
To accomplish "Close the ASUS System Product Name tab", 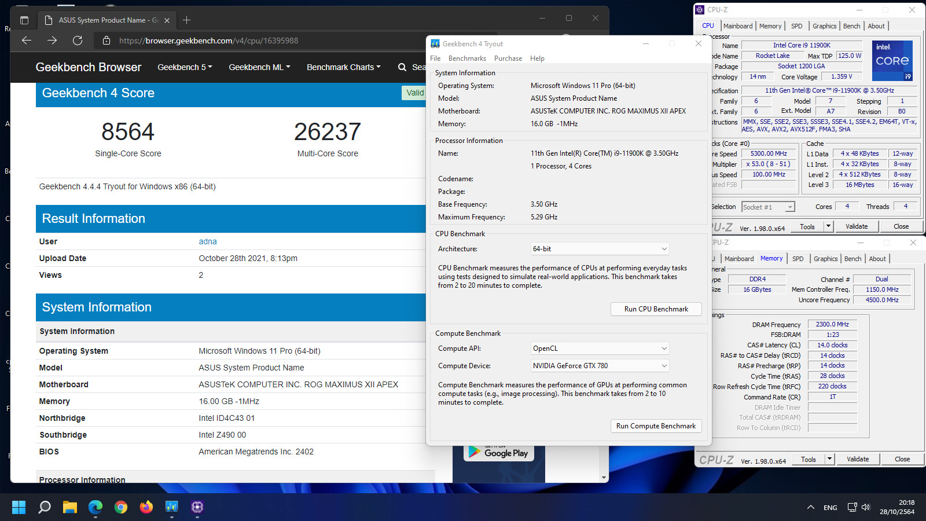I will click(167, 20).
